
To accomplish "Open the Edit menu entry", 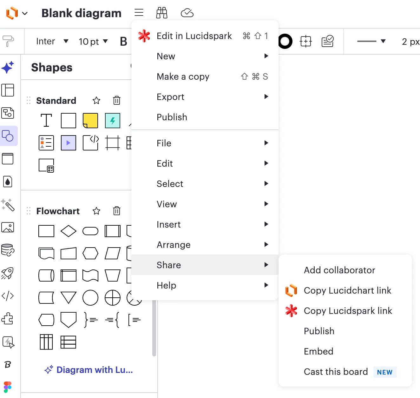I will [x=205, y=163].
